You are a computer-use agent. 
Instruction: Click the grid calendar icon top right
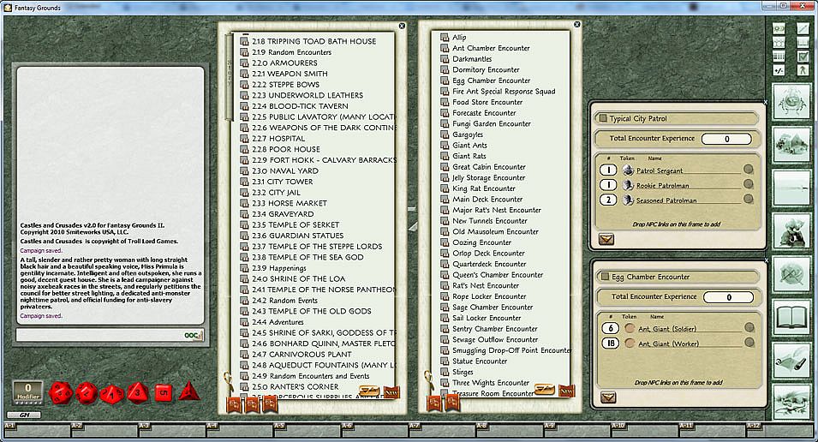[779, 57]
